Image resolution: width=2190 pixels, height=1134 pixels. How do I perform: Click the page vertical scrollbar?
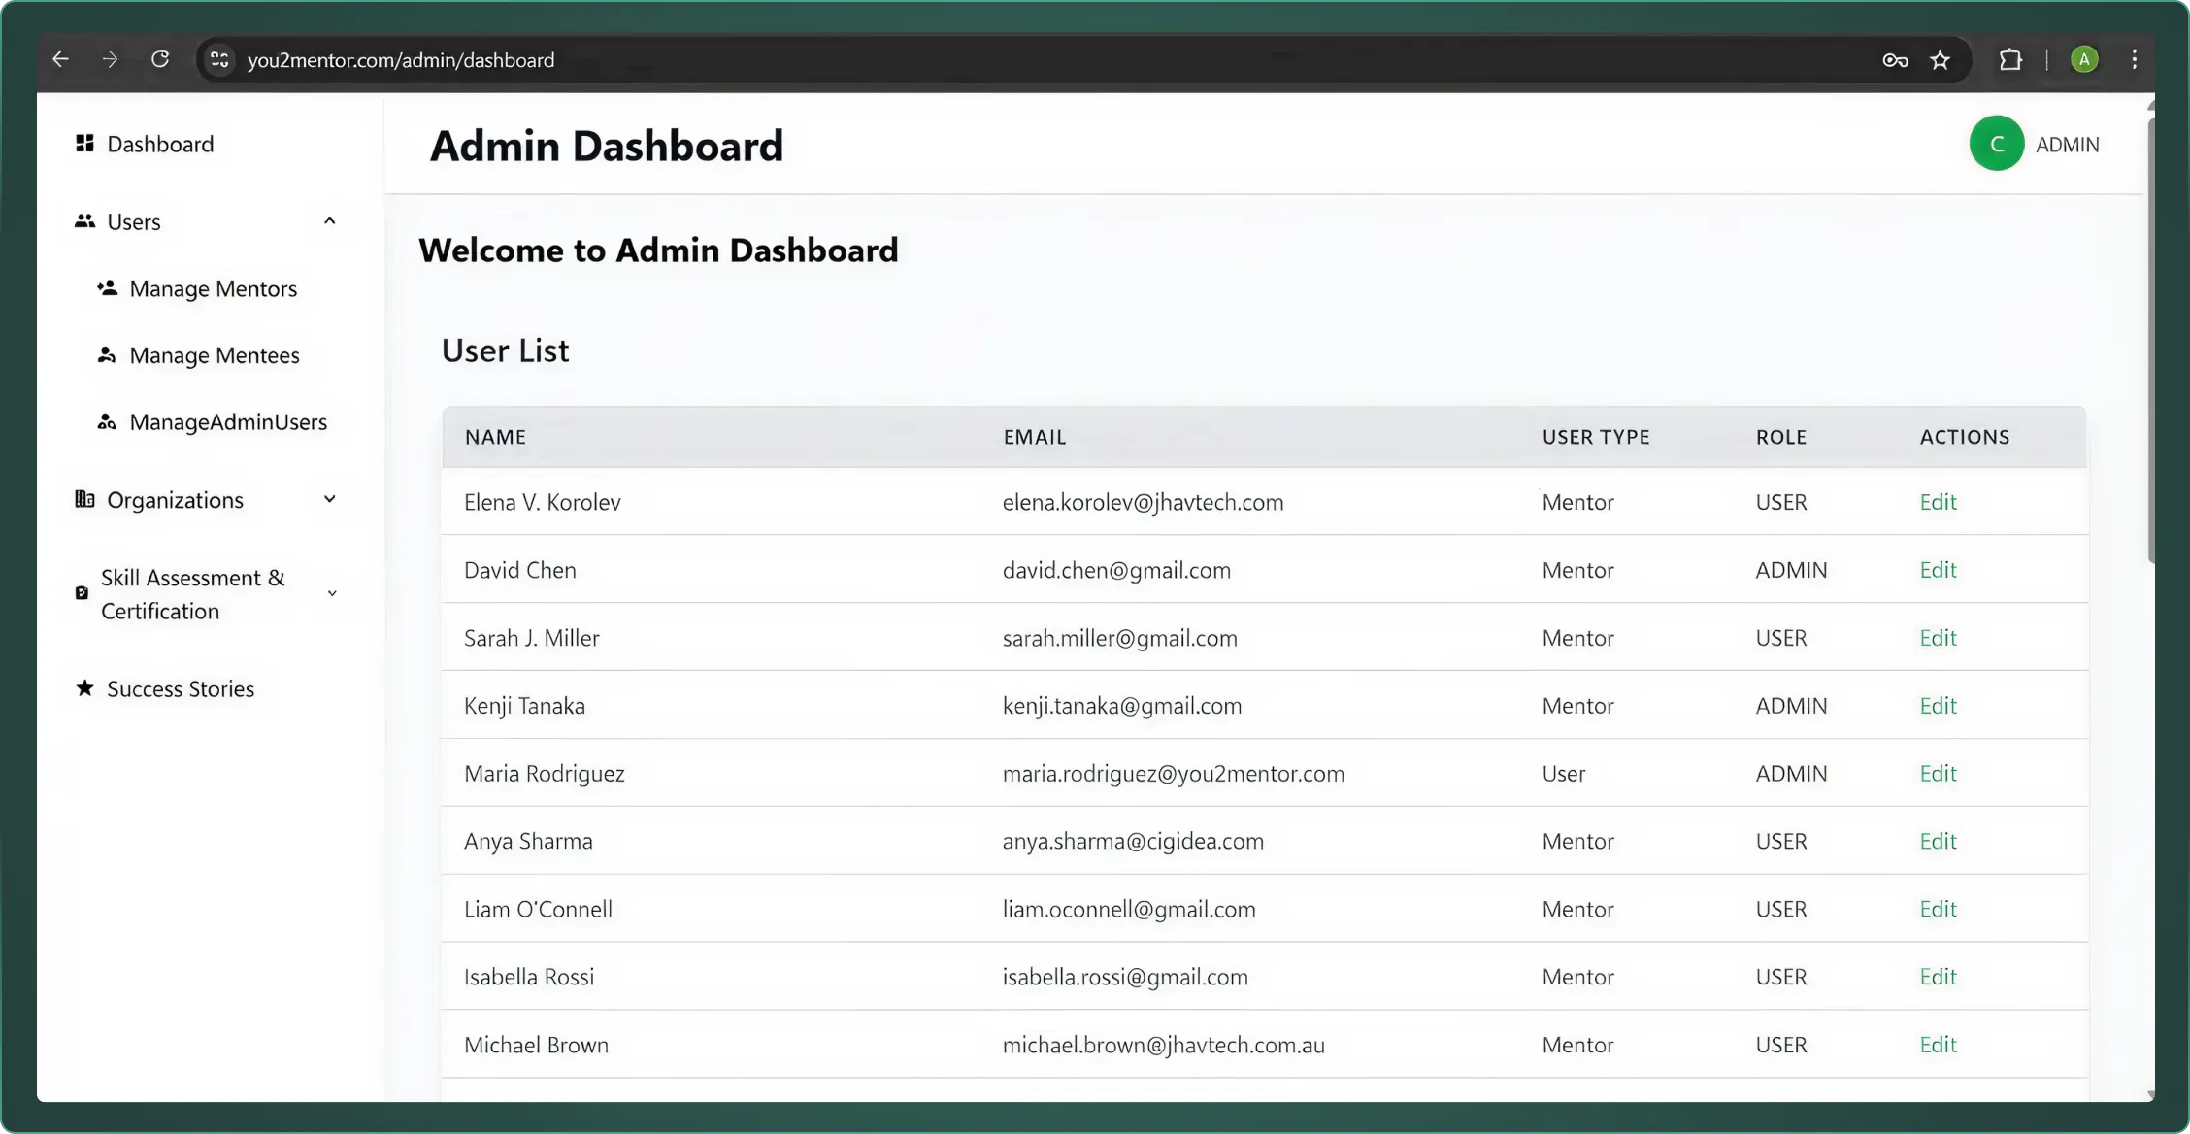pos(2151,340)
